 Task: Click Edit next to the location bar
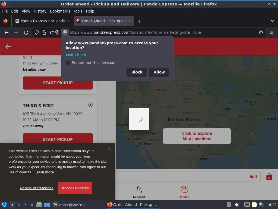tap(253, 176)
